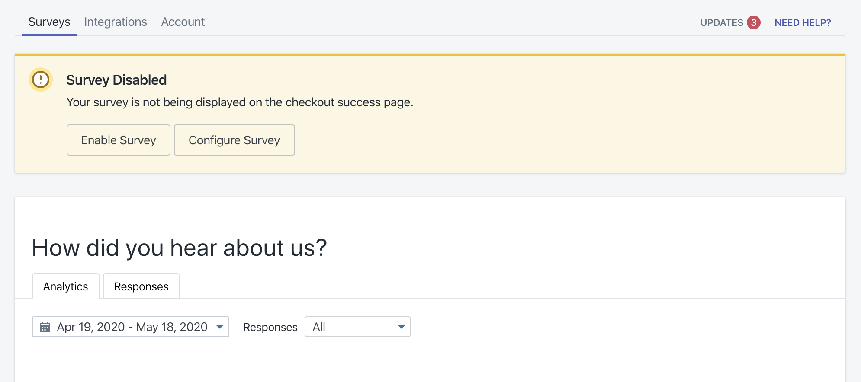This screenshot has height=382, width=861.
Task: Click the calendar icon in date picker
Action: coord(45,327)
